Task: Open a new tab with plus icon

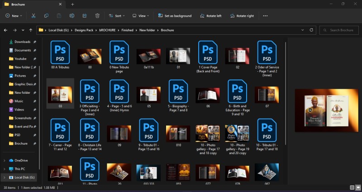Action: pyautogui.click(x=72, y=5)
